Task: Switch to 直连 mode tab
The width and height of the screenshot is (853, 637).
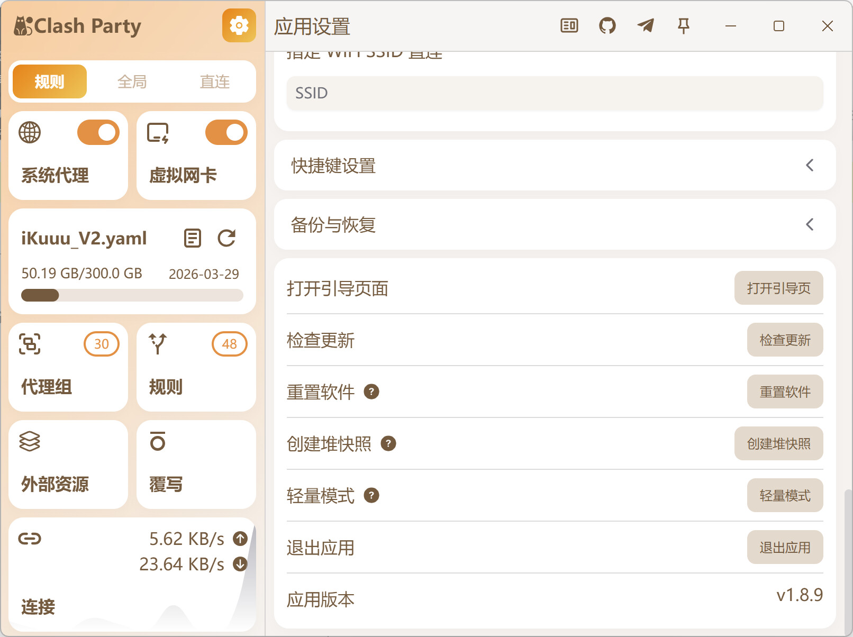Action: tap(215, 81)
